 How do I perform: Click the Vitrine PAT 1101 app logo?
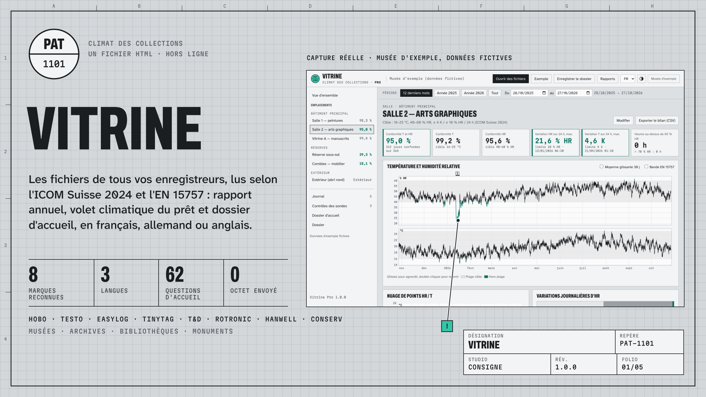coord(315,79)
